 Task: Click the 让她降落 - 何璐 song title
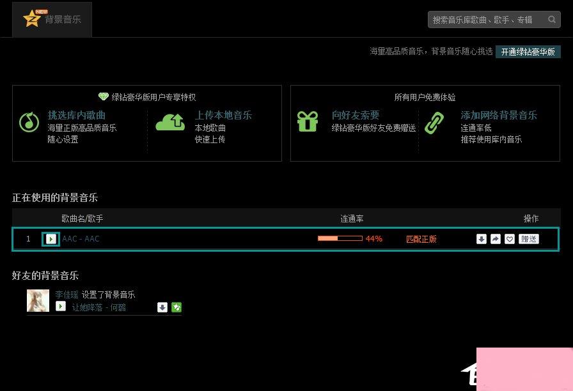point(98,307)
